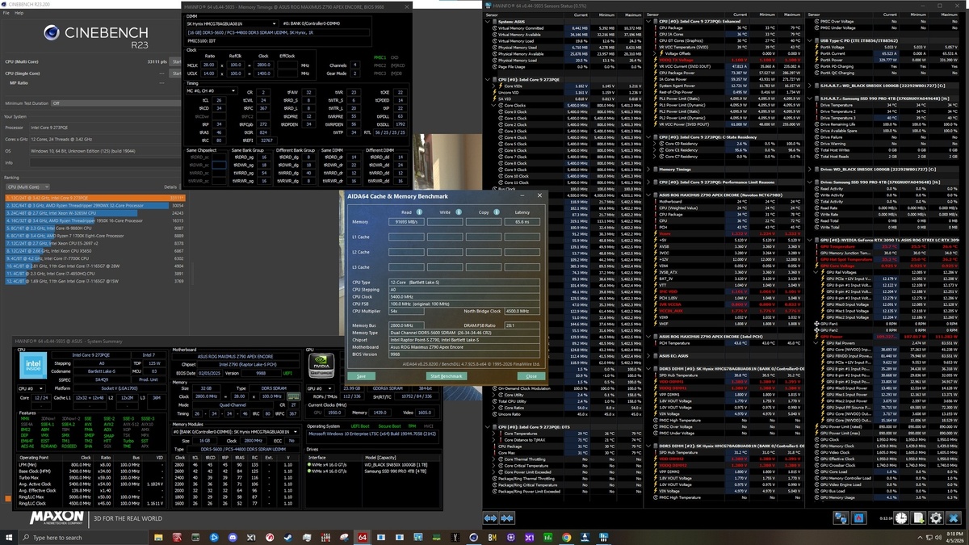The height and width of the screenshot is (545, 969).
Task: Click the Intel Core 9 273PQE name field in System Summary
Action: tap(91, 355)
